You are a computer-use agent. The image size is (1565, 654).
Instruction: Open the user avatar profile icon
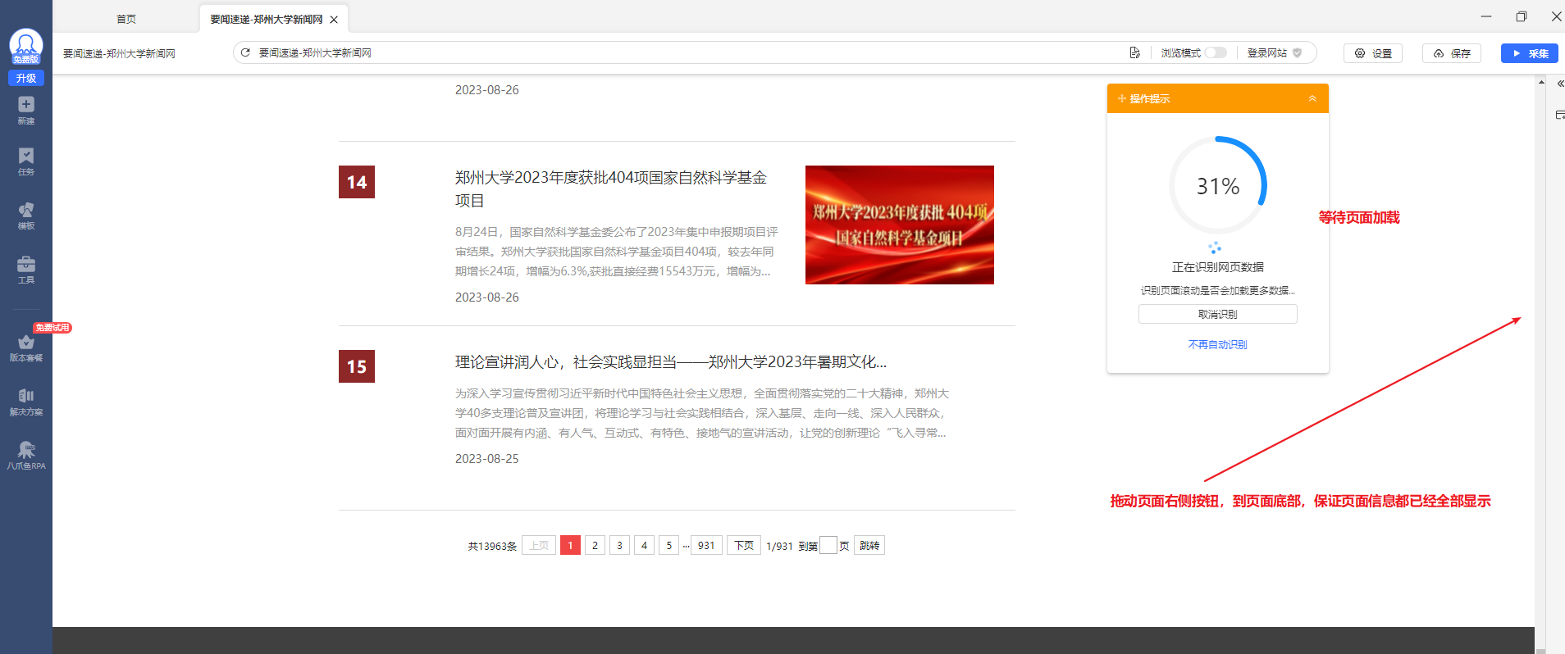(26, 46)
